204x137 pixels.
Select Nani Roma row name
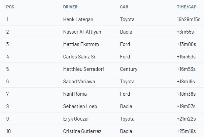[x=73, y=94]
